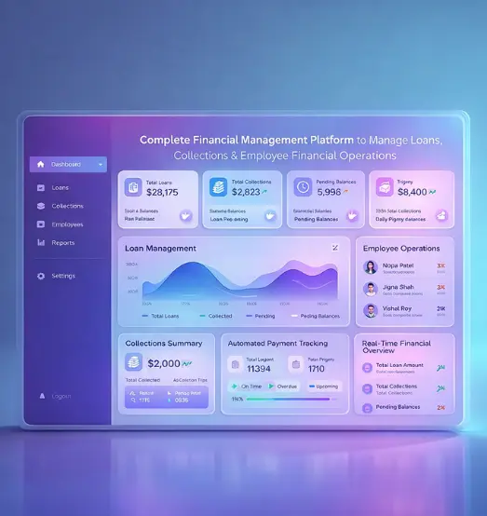Open the Employees section
This screenshot has width=487, height=516.
coord(67,224)
